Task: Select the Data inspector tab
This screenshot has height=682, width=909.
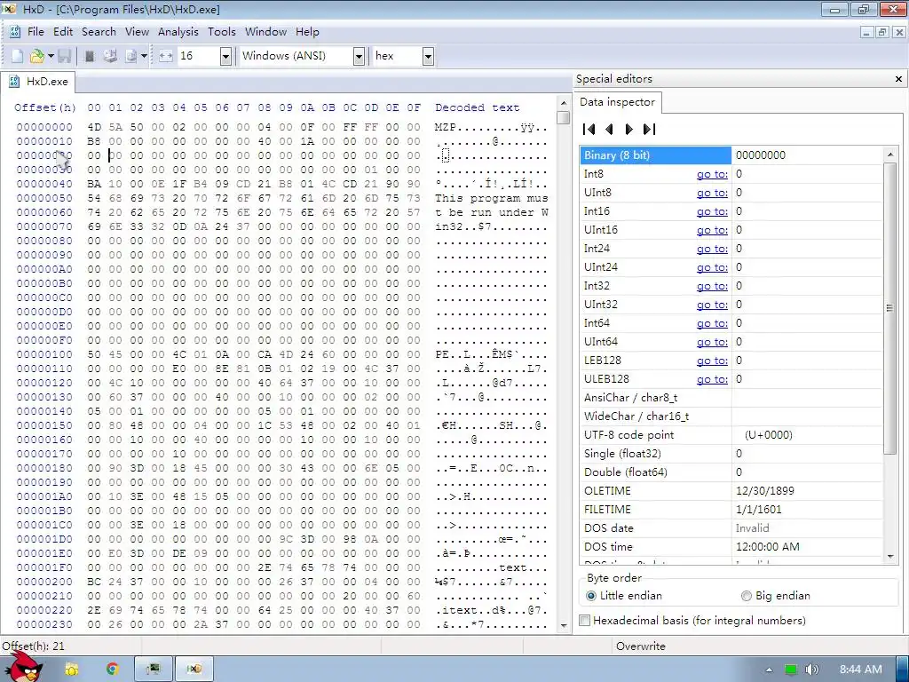Action: pyautogui.click(x=618, y=102)
